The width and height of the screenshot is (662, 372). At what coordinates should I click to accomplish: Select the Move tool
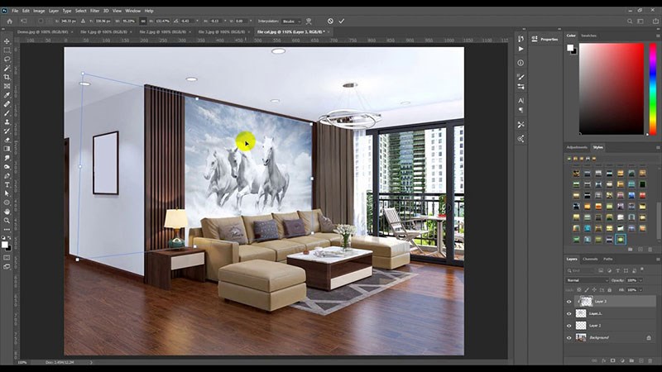7,41
